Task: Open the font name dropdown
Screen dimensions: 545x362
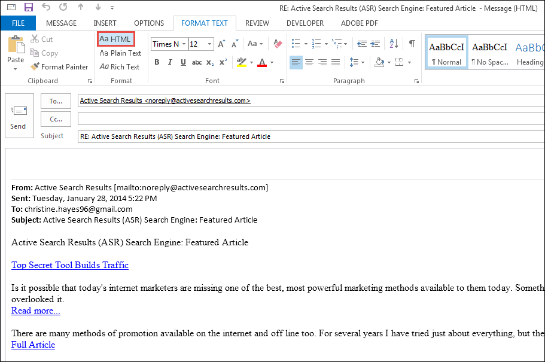Action: pyautogui.click(x=184, y=44)
